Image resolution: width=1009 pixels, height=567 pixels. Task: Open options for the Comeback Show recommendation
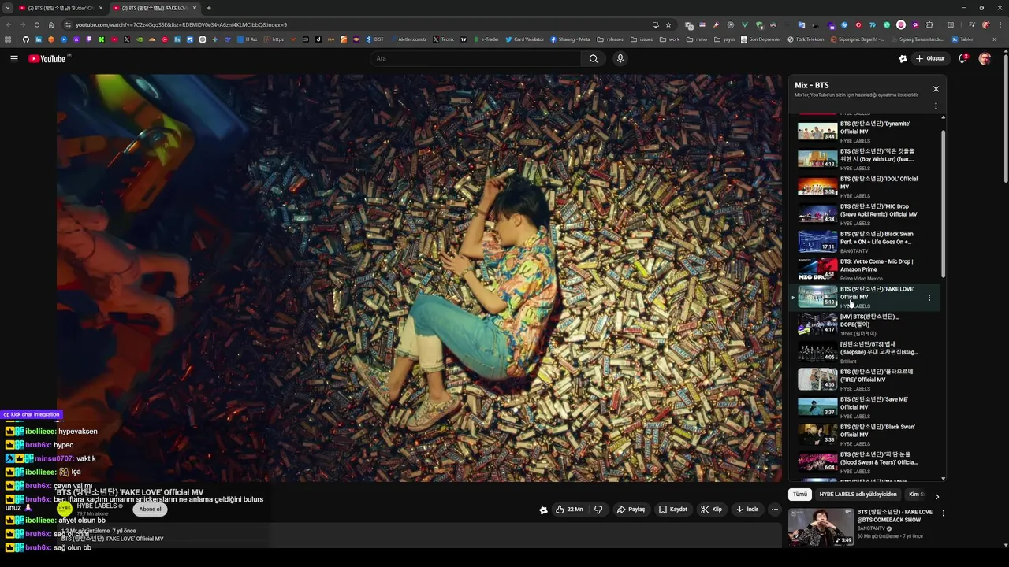pyautogui.click(x=943, y=513)
